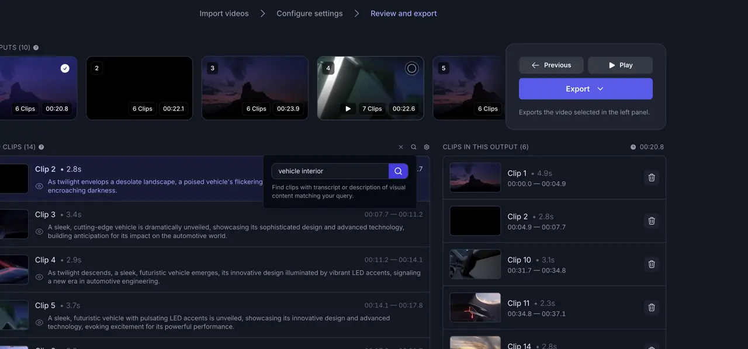Viewport: 748px width, 349px height.
Task: Toggle the eye icon for Clip 4
Action: (39, 277)
